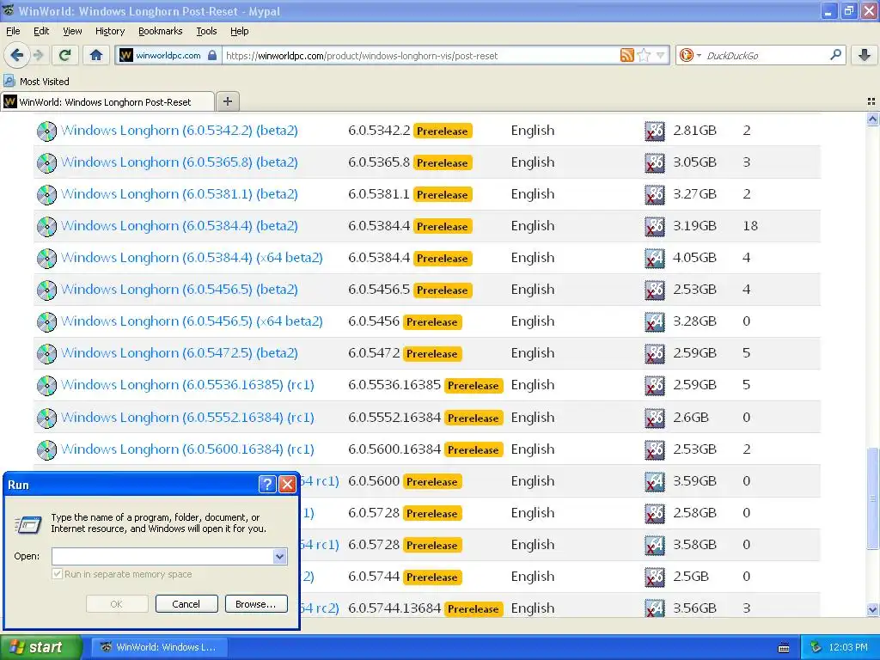Click the RSS feed icon in the address bar
880x660 pixels.
626,55
